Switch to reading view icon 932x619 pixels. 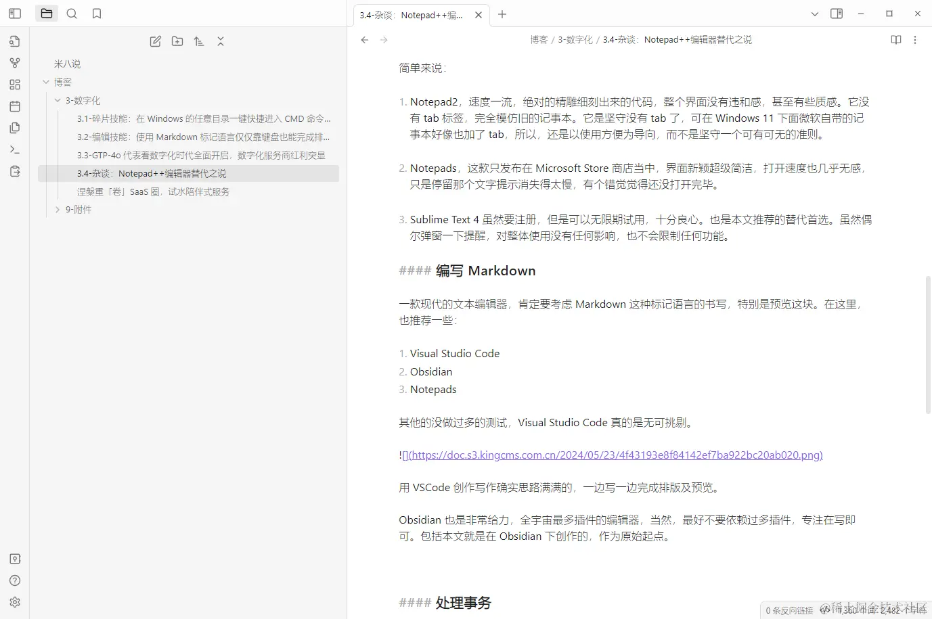[x=896, y=40]
